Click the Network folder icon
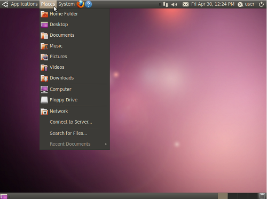The width and height of the screenshot is (267, 199). (44, 112)
